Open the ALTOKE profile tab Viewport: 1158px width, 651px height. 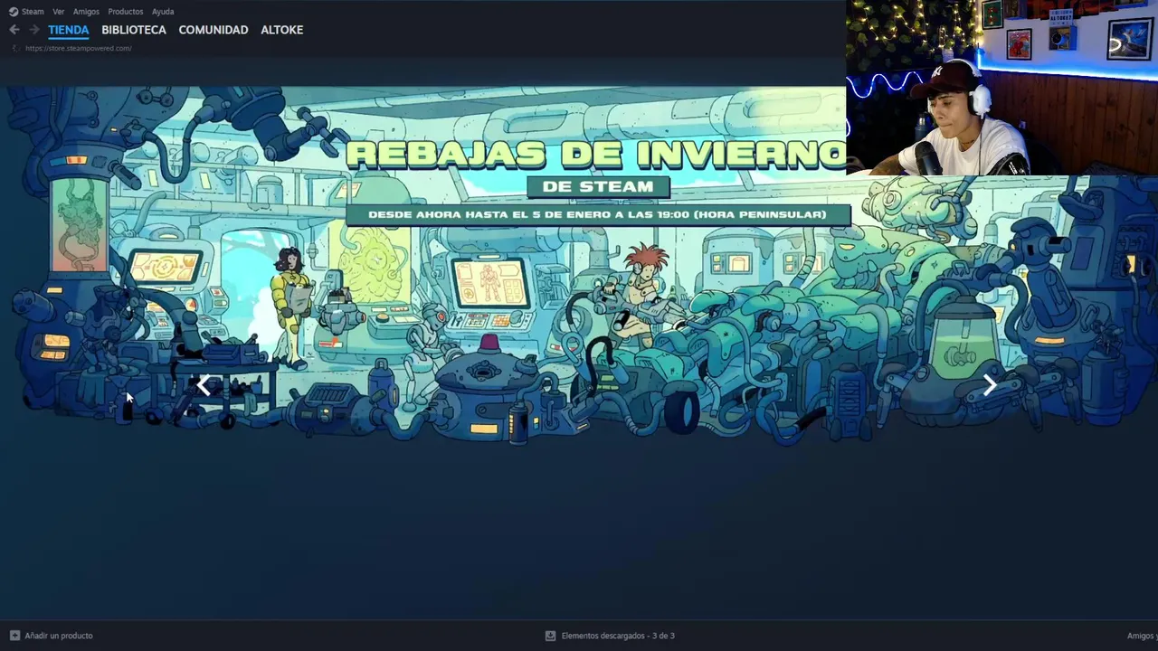click(282, 30)
